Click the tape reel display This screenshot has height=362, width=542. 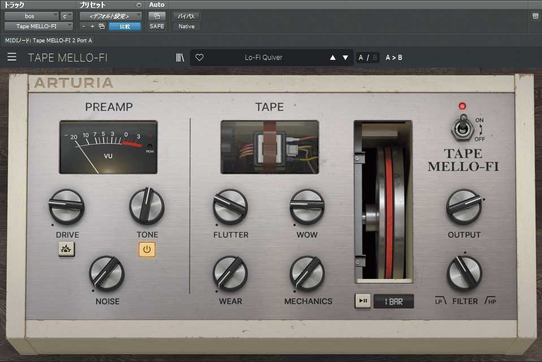pyautogui.click(x=383, y=202)
